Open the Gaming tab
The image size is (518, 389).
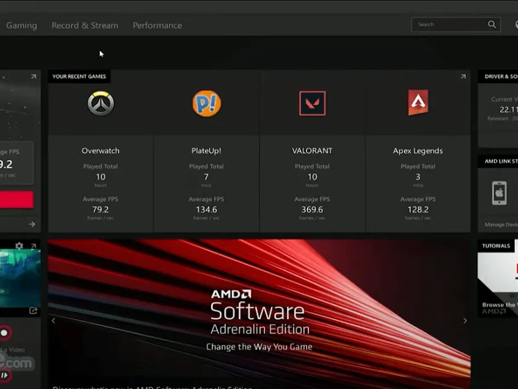pyautogui.click(x=21, y=25)
